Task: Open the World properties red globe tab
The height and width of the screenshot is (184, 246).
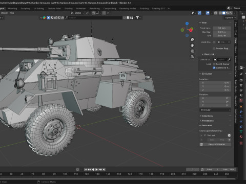Action: [241, 100]
